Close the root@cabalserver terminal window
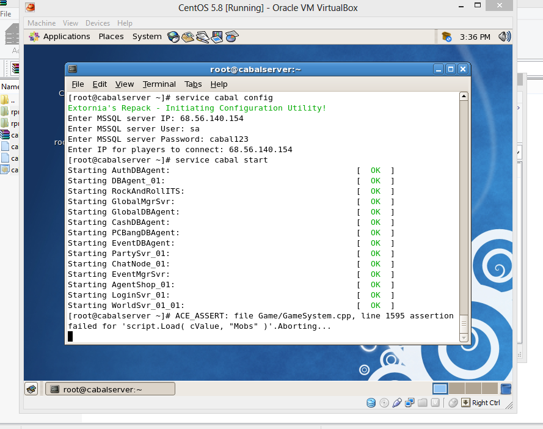This screenshot has height=429, width=543. pos(462,69)
